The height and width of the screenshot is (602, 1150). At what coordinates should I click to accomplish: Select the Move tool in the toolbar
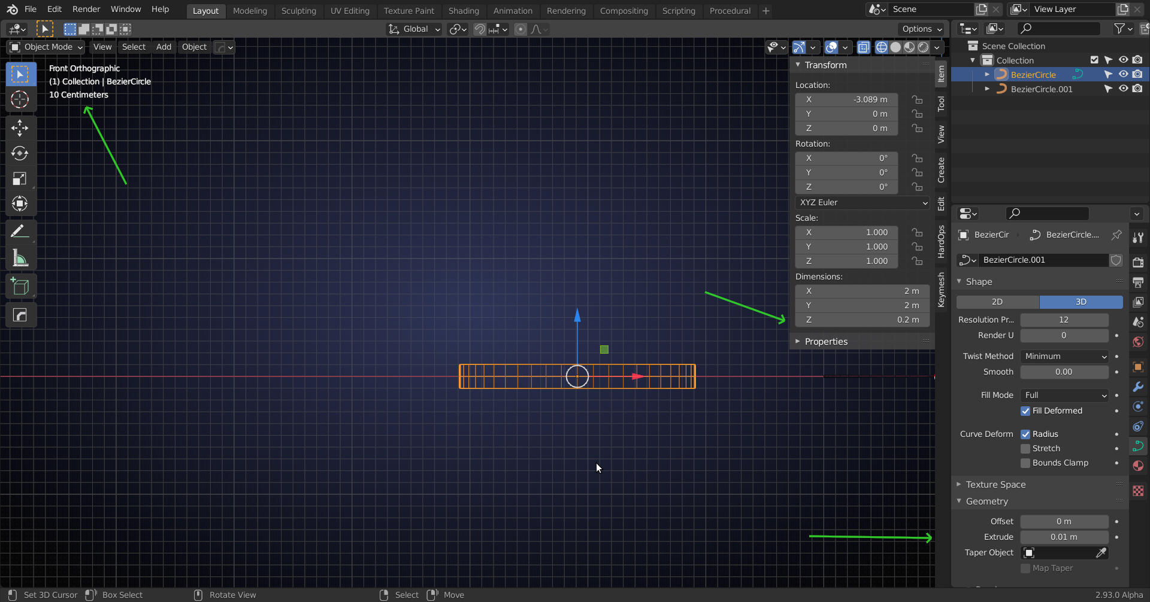tap(20, 127)
